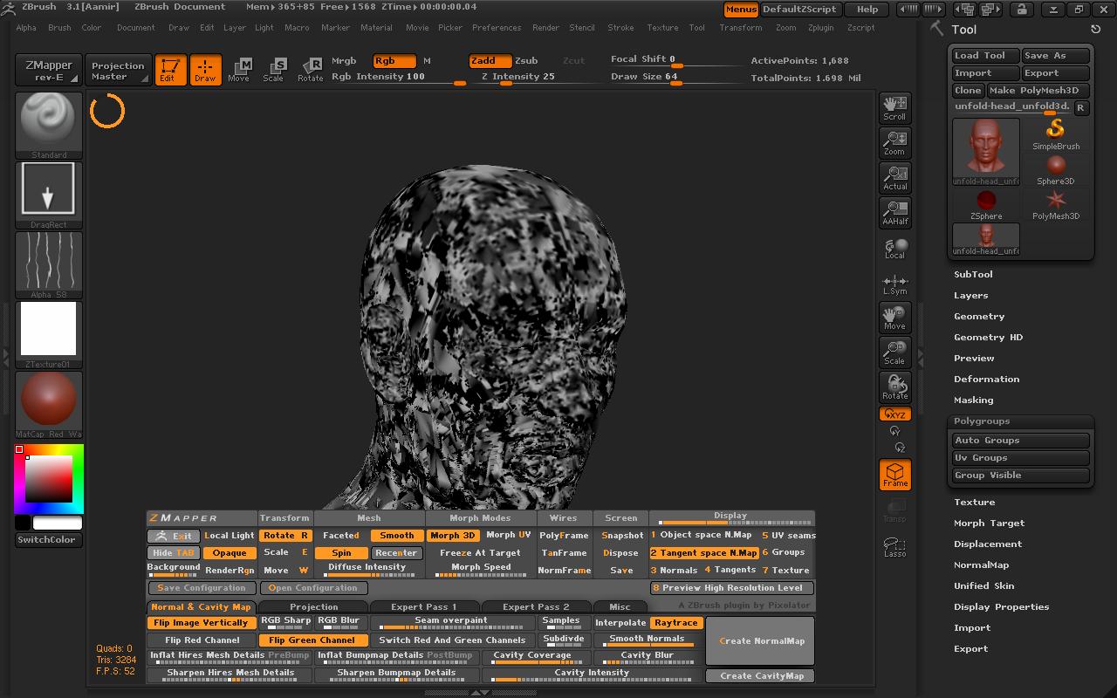Viewport: 1117px width, 698px height.
Task: Click the Zoom canvas icon
Action: 894,142
